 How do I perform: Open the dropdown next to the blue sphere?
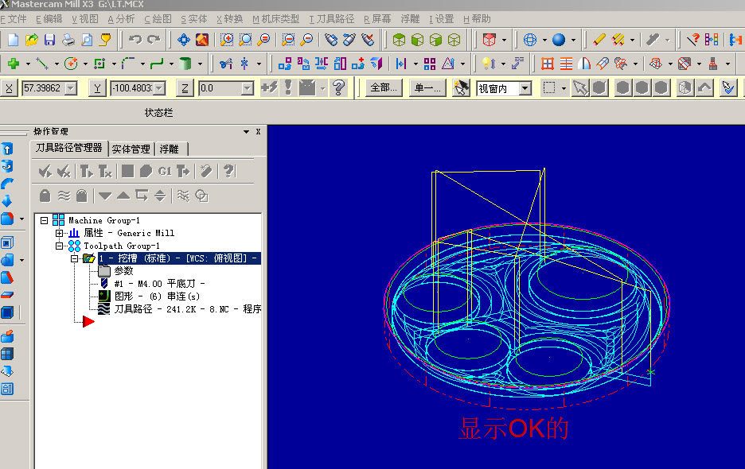pyautogui.click(x=574, y=40)
